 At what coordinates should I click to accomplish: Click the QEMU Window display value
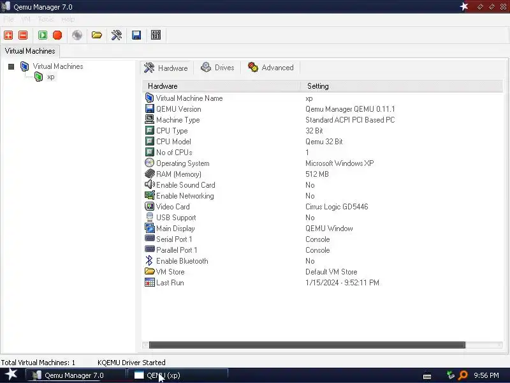coord(329,228)
